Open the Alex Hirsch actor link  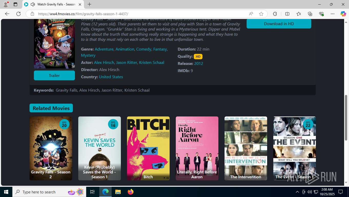(x=103, y=62)
